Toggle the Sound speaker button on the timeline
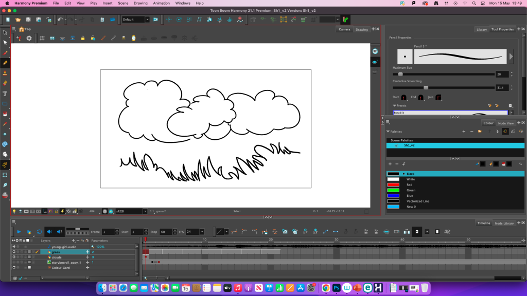This screenshot has width=527, height=296. click(49, 232)
